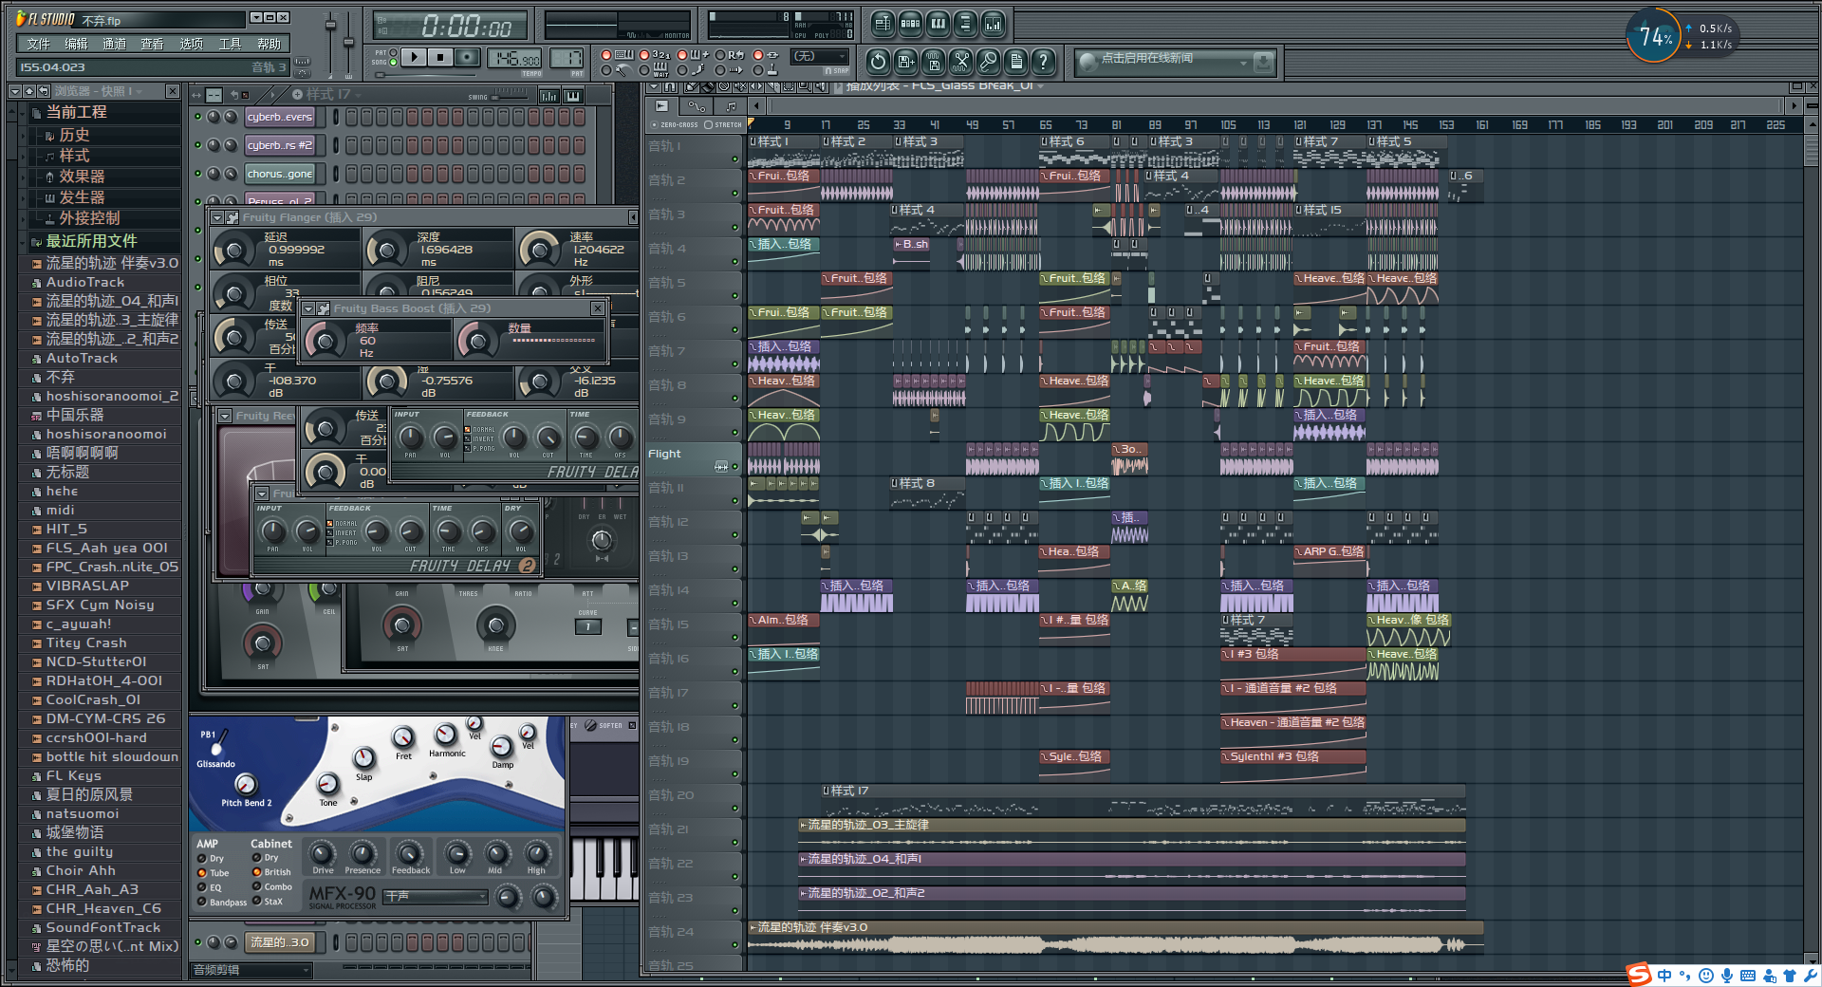1822x987 pixels.
Task: Open the 选项 menu
Action: tap(191, 44)
